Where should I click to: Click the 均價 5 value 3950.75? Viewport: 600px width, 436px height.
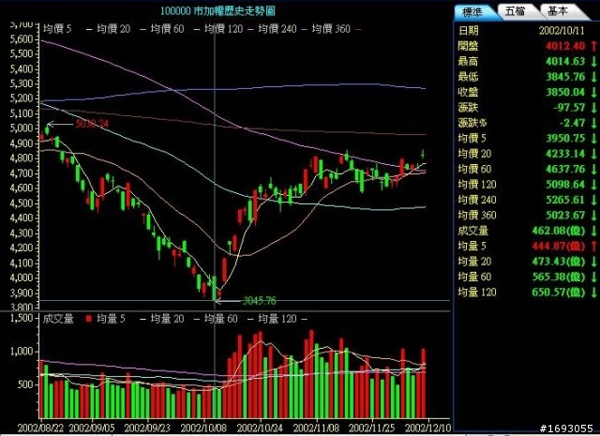click(x=565, y=138)
